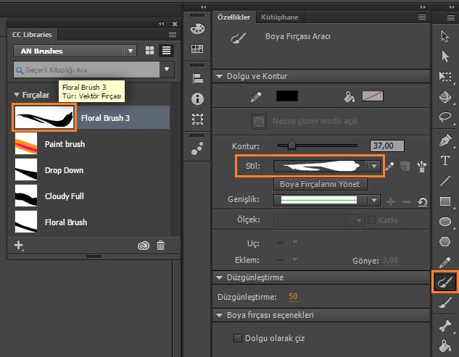Open the black stroke color swatch
Image resolution: width=459 pixels, height=357 pixels.
tap(287, 96)
